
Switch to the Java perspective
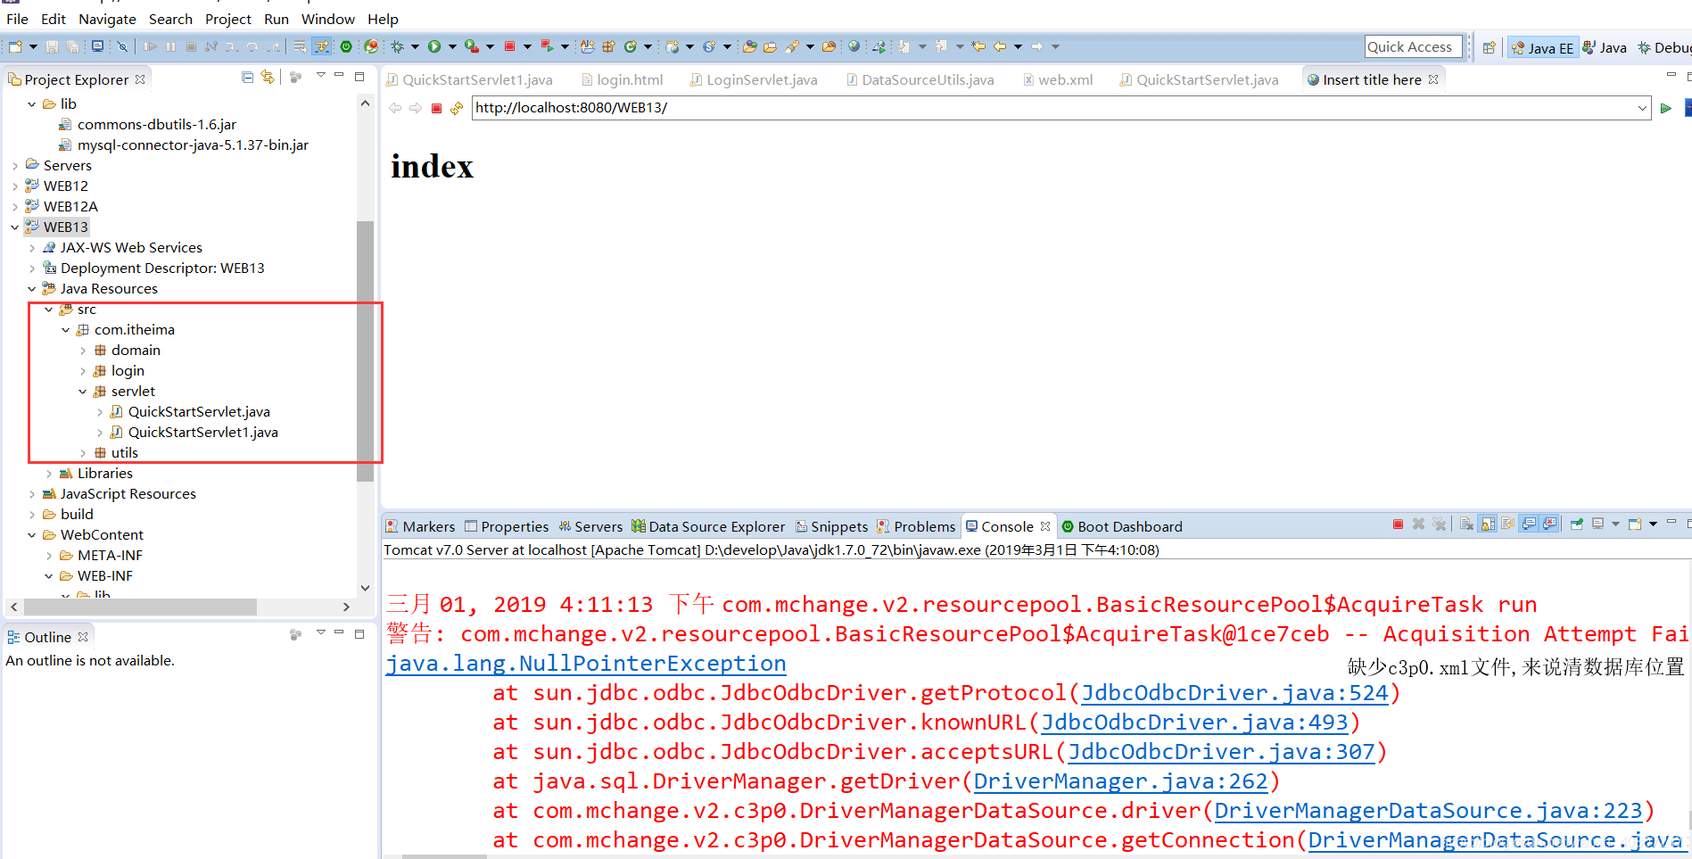point(1605,48)
